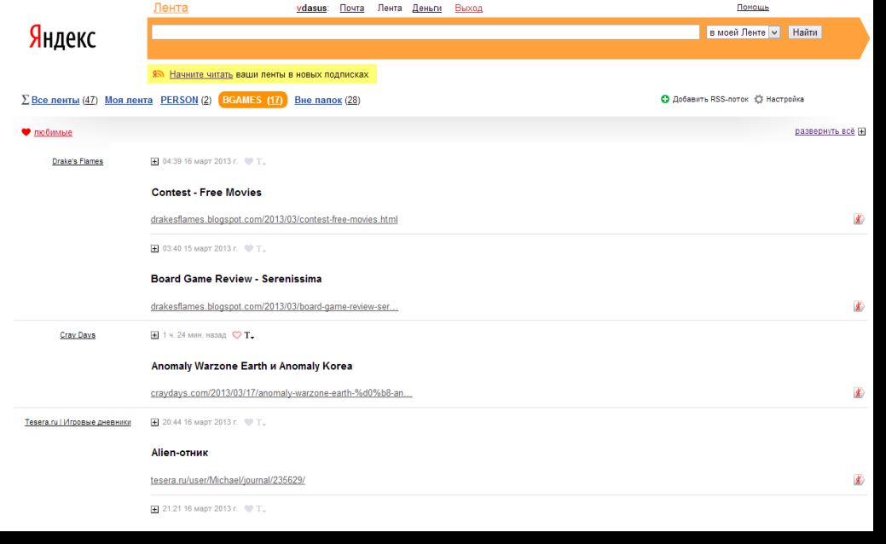Share Alien-отник post via Я icon
Viewport: 886px width, 544px height.
tap(859, 479)
